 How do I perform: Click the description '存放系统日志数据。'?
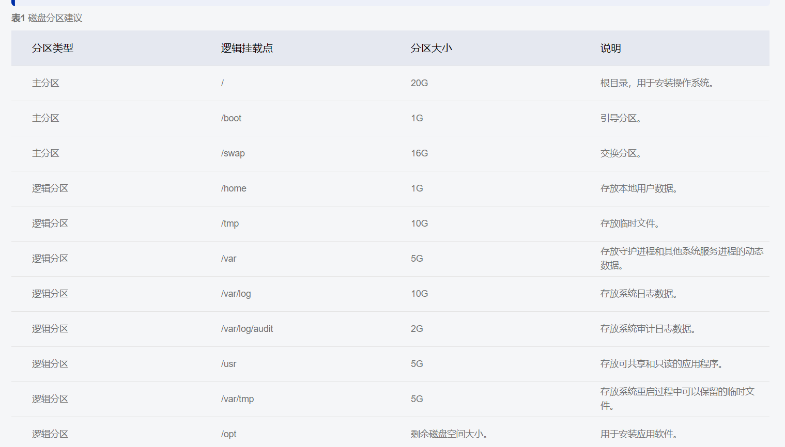click(639, 294)
